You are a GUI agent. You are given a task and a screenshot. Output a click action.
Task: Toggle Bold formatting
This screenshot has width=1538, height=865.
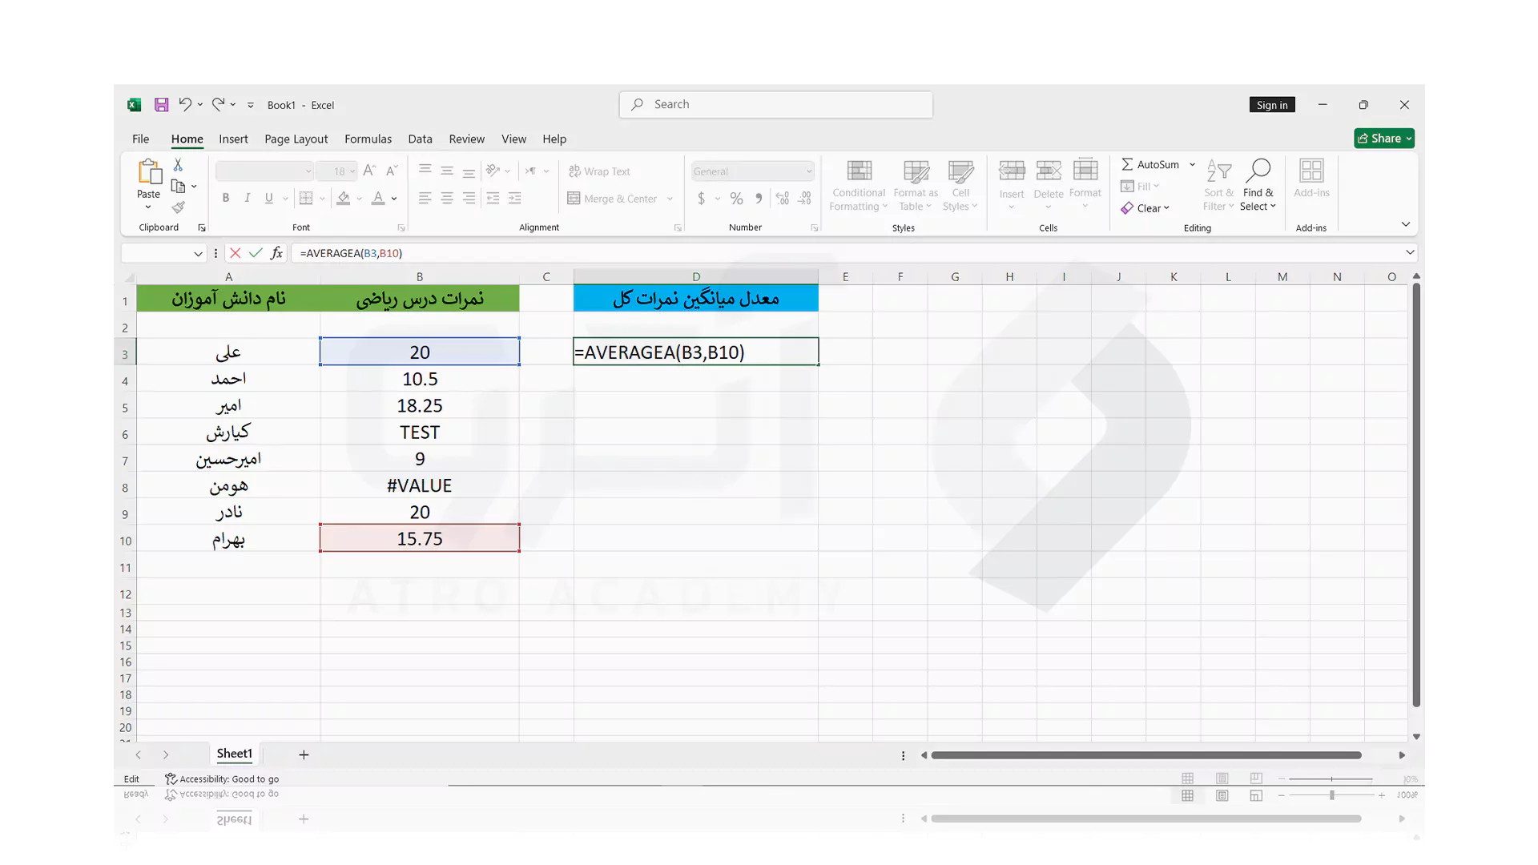(226, 199)
